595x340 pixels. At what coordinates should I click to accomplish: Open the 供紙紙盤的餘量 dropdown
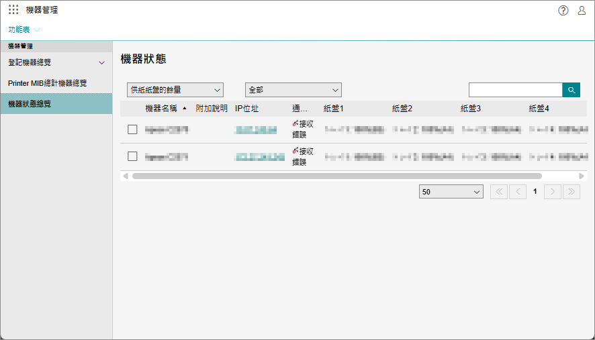coord(175,90)
